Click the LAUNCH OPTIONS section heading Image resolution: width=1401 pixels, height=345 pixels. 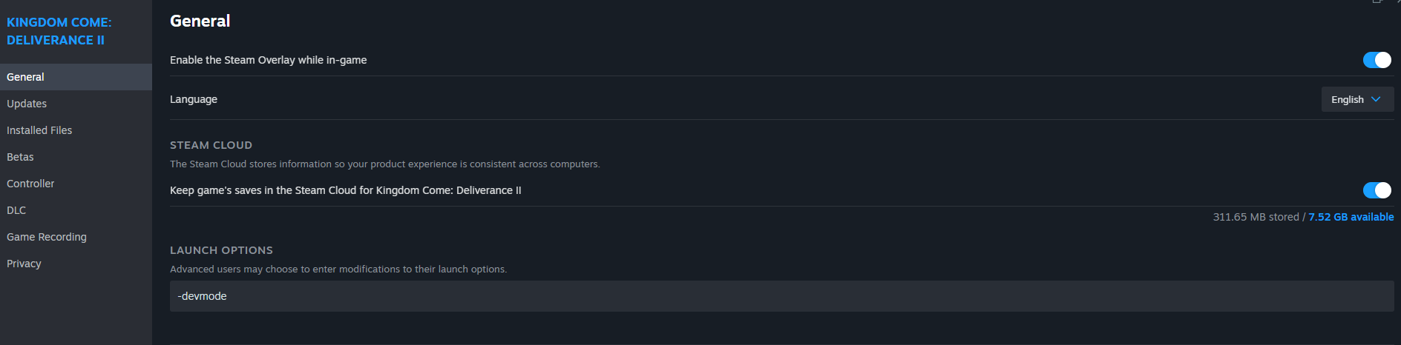pyautogui.click(x=221, y=250)
